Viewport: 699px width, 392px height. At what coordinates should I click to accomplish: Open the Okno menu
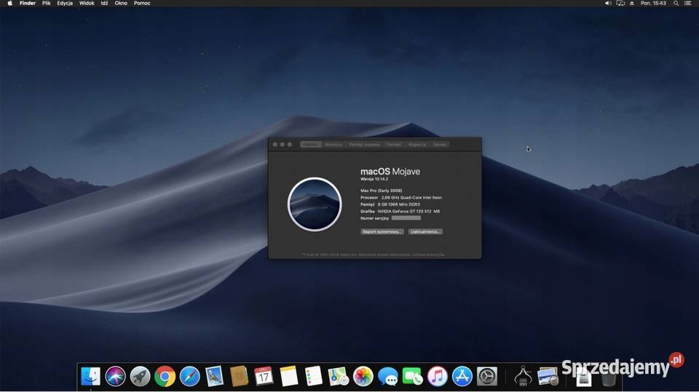tap(121, 3)
